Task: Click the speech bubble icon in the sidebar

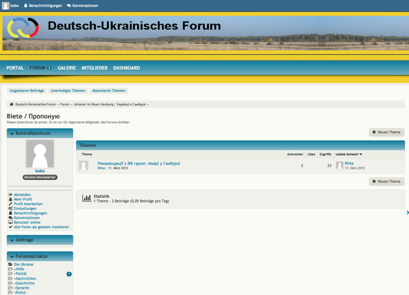Action: 11,218
